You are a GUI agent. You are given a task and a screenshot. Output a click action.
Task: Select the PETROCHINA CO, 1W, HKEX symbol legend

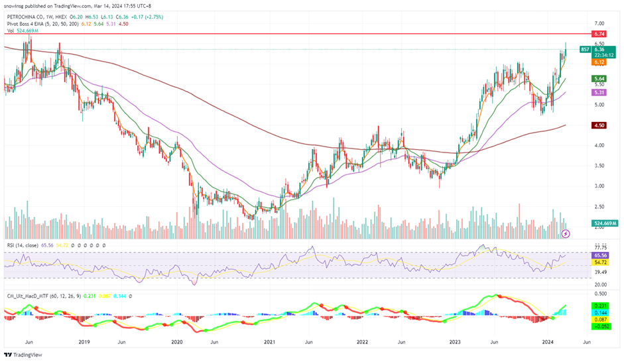37,17
